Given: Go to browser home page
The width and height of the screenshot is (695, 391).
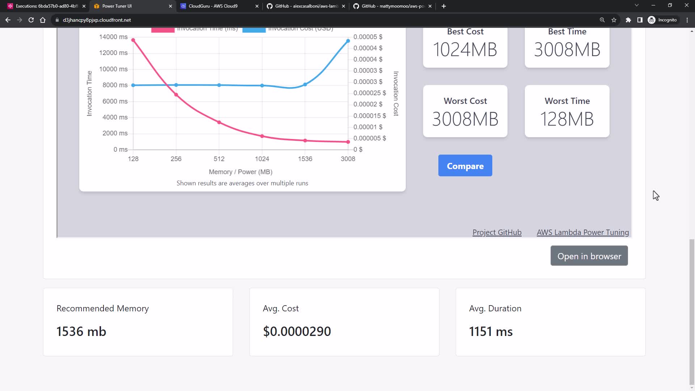Looking at the screenshot, I should pyautogui.click(x=43, y=20).
